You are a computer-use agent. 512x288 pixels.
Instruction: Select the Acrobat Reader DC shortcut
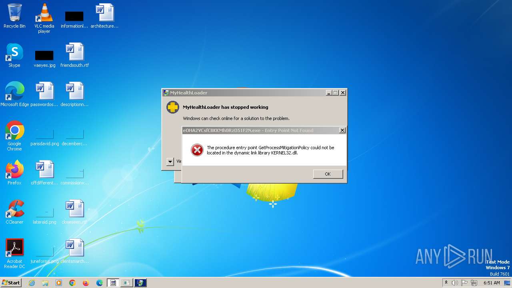coord(14,254)
